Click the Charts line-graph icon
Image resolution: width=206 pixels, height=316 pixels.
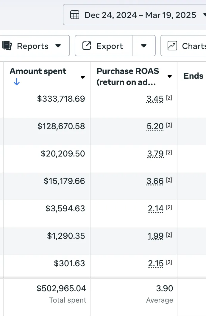172,46
